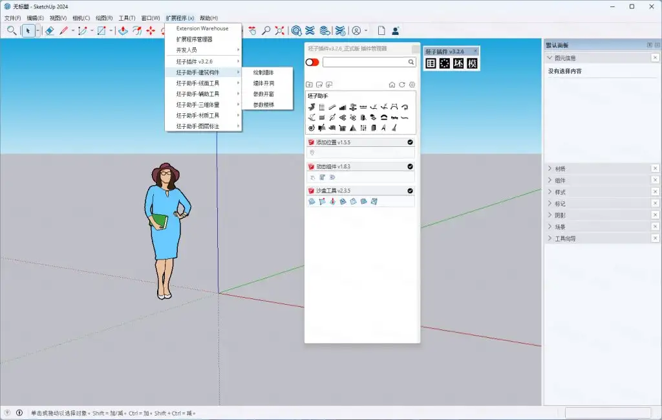
Task: Open the 相机(C) menu
Action: [x=81, y=18]
